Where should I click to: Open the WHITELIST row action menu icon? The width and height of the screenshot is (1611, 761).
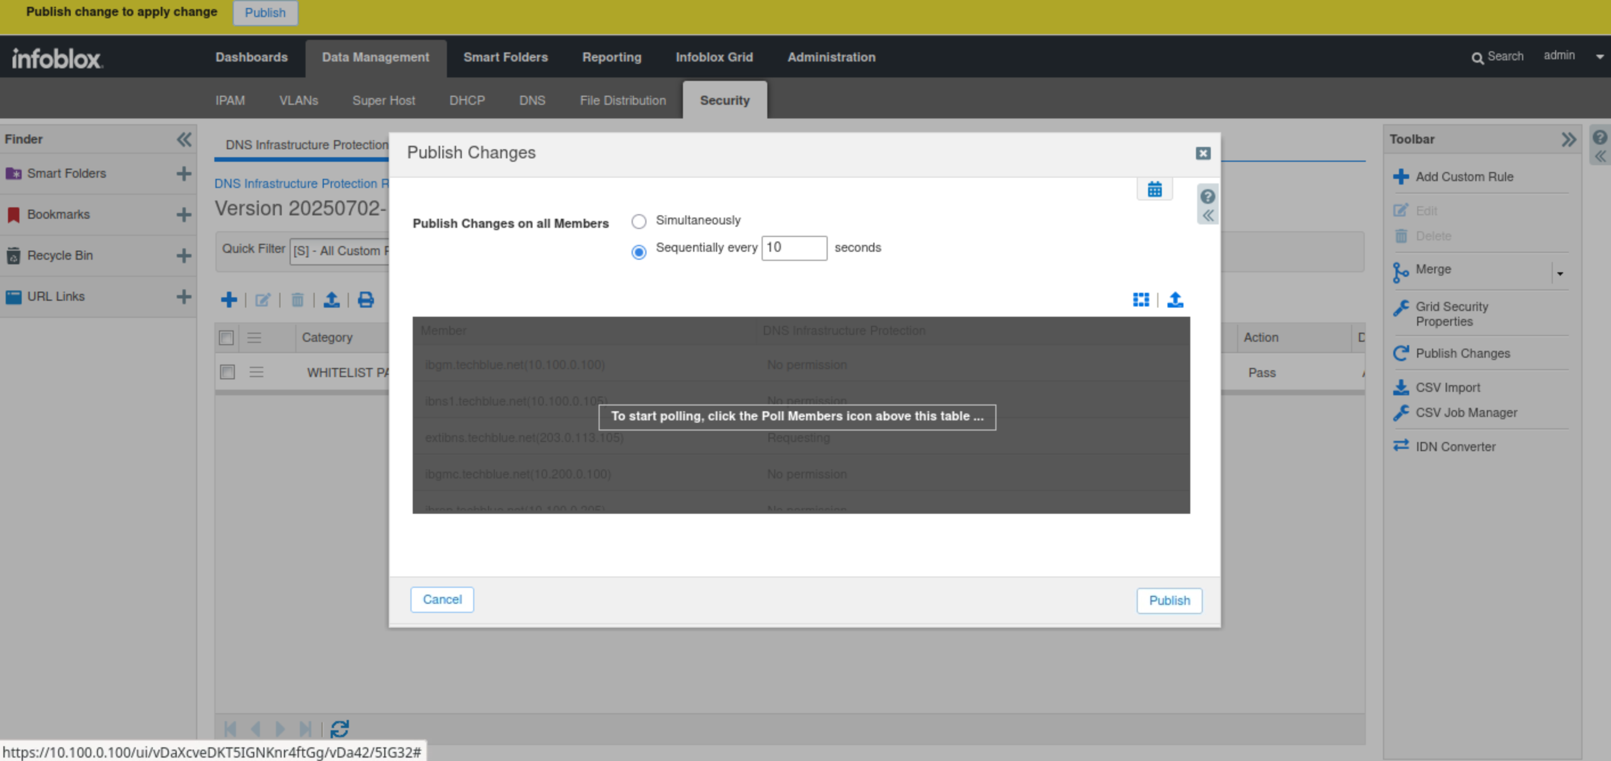point(257,373)
